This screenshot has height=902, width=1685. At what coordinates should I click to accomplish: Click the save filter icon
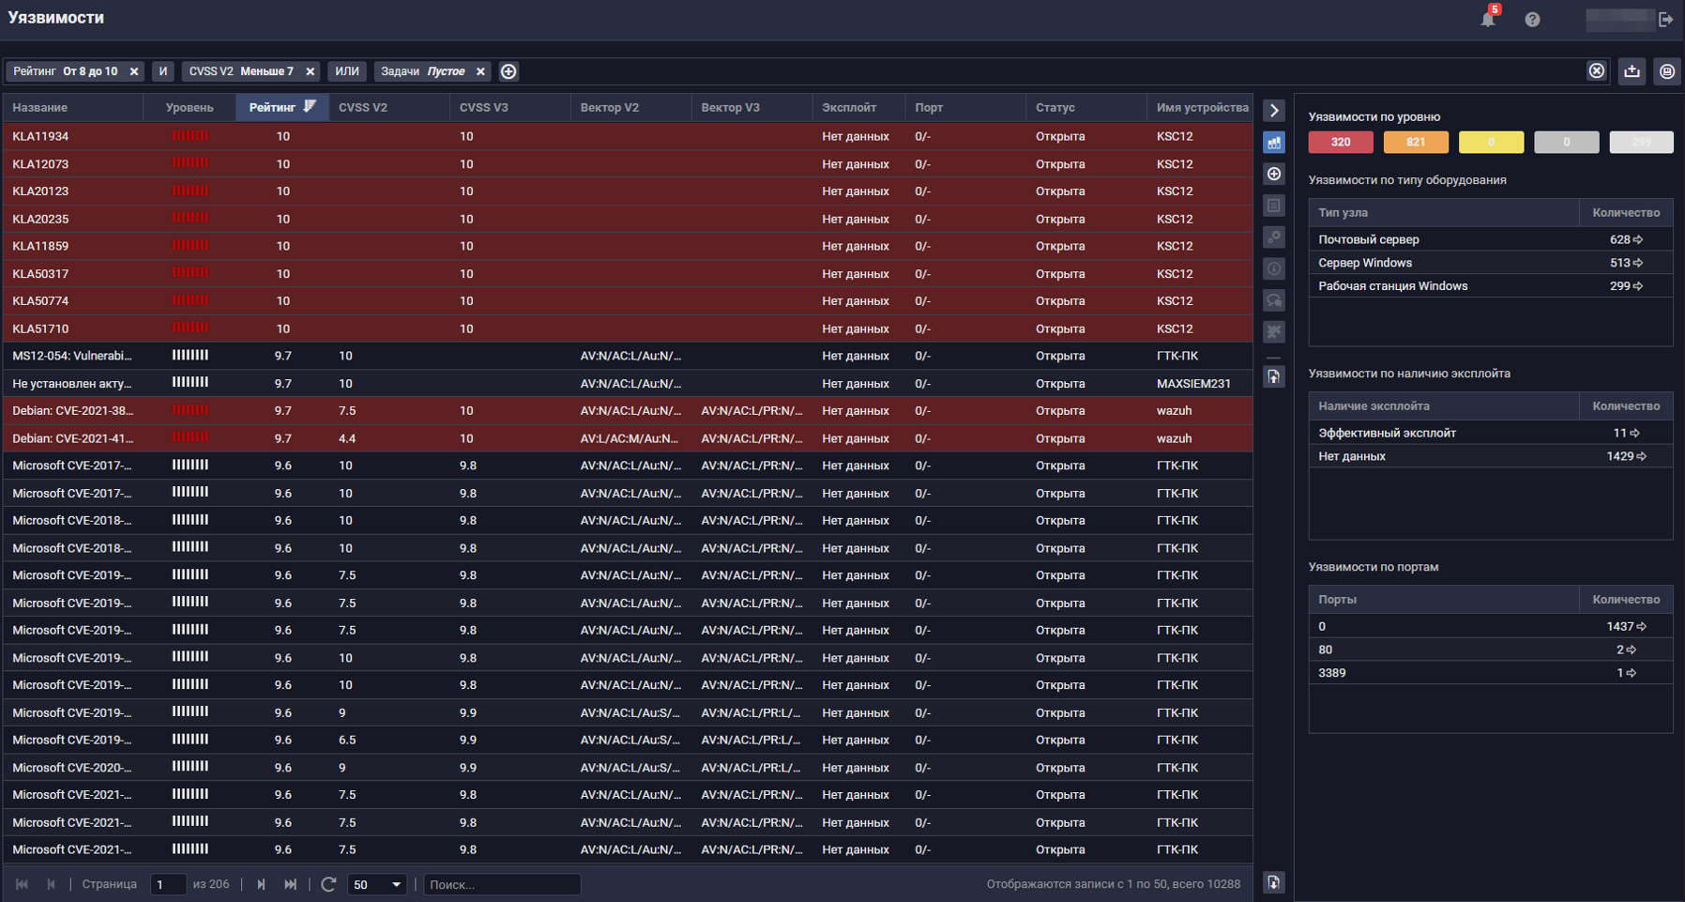tap(1667, 71)
